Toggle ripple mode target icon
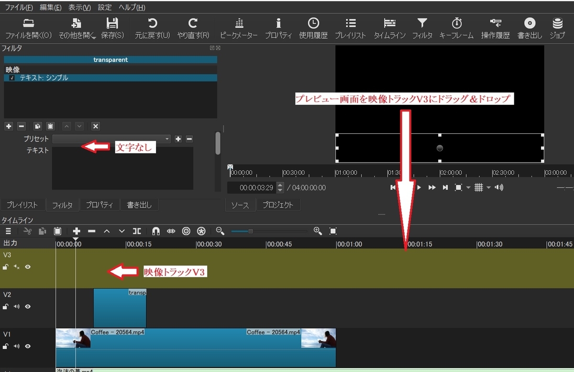Screen dimensions: 574x372 (186, 231)
